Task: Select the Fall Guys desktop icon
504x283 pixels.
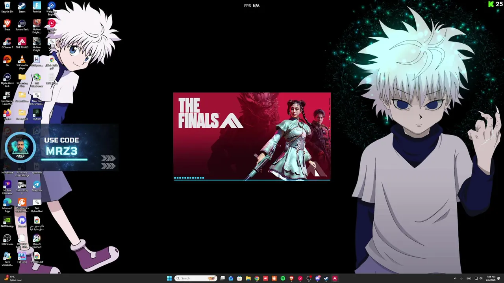Action: [22, 258]
